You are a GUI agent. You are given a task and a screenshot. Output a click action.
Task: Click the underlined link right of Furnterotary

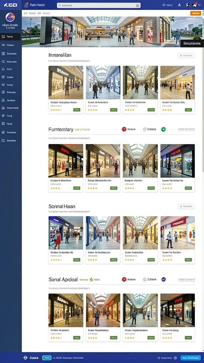(x=186, y=129)
